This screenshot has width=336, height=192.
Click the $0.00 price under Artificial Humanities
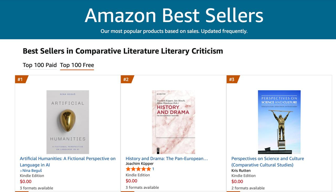click(26, 182)
